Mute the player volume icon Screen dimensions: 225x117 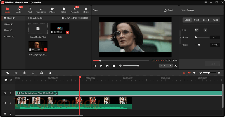[120, 65]
